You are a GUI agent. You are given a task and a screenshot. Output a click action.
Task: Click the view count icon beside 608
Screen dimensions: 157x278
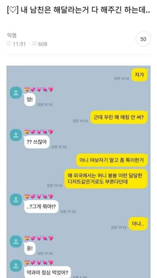tap(35, 44)
